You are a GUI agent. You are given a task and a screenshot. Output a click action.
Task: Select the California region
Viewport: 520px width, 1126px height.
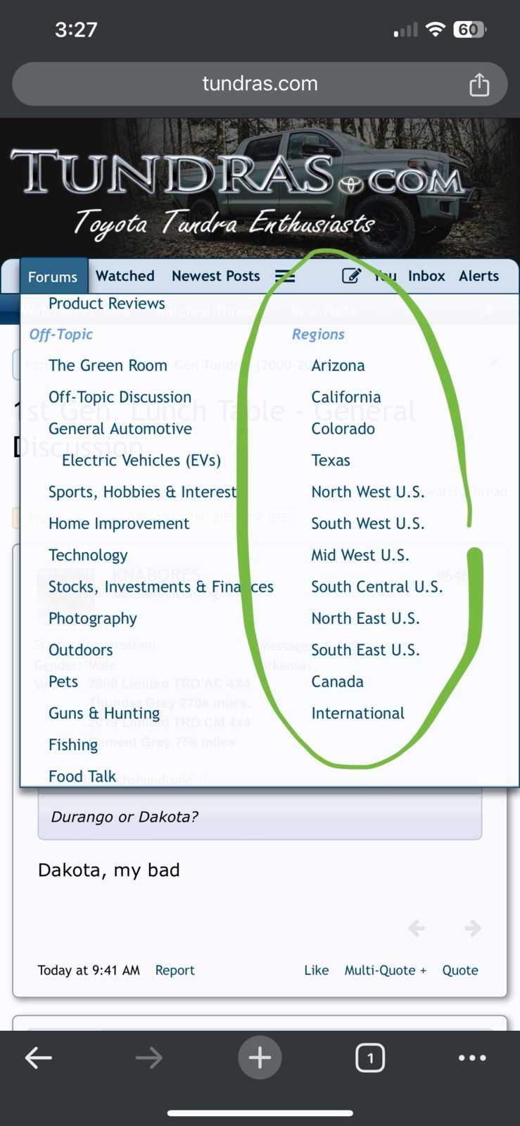tap(346, 397)
